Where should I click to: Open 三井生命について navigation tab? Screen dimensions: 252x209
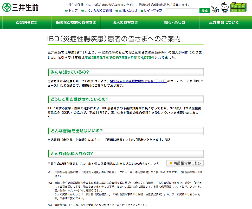point(224,22)
